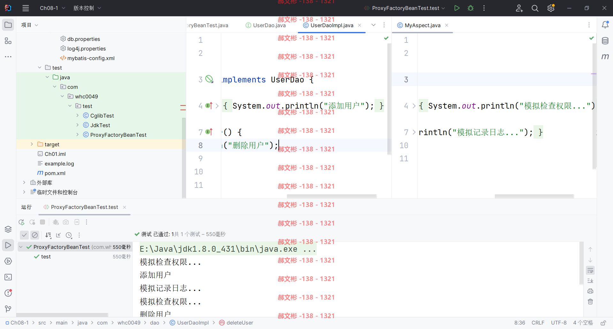Click horizontal scrollbar of UserDaoImpl editor
Screen dimensions: 613x329
(x=332, y=196)
